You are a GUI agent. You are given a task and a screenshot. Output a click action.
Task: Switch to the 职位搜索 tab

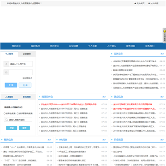[x=27, y=97]
